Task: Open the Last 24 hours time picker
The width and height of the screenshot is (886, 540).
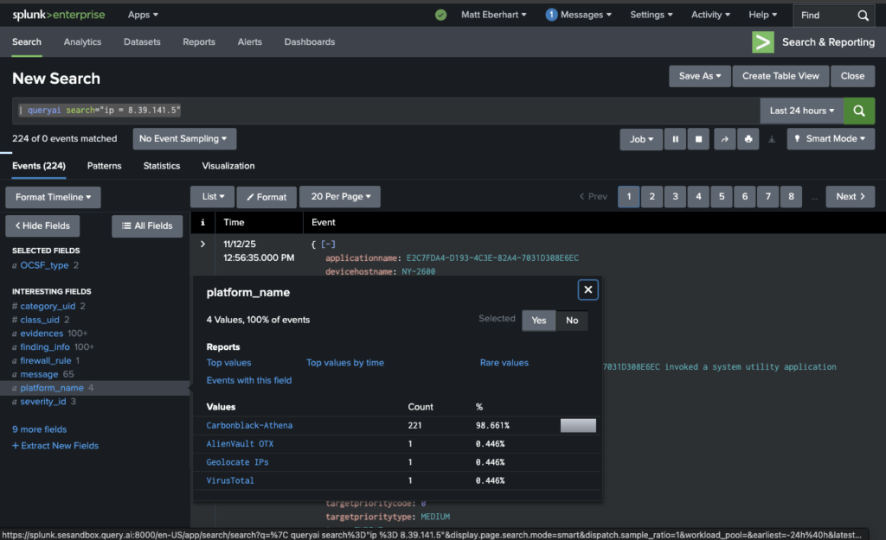Action: click(800, 111)
